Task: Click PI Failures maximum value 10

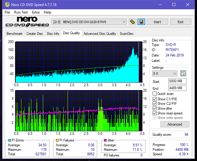Action: coord(93,150)
